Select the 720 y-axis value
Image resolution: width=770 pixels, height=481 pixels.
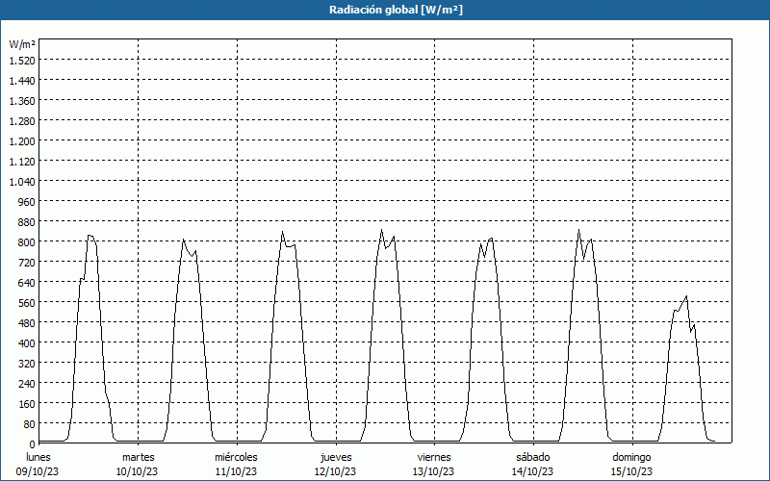27,262
